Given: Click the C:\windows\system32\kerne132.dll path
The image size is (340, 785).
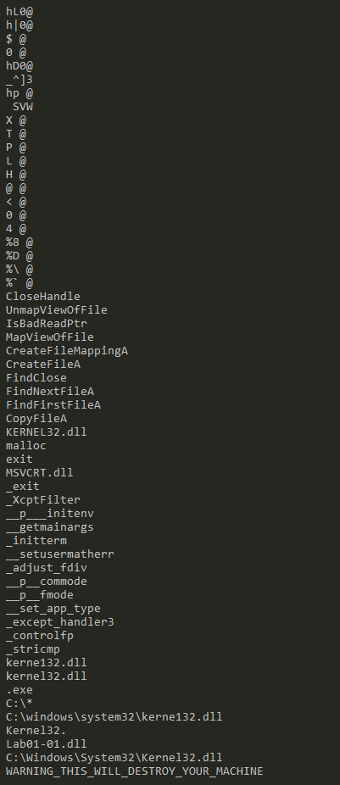Looking at the screenshot, I should coord(114,717).
